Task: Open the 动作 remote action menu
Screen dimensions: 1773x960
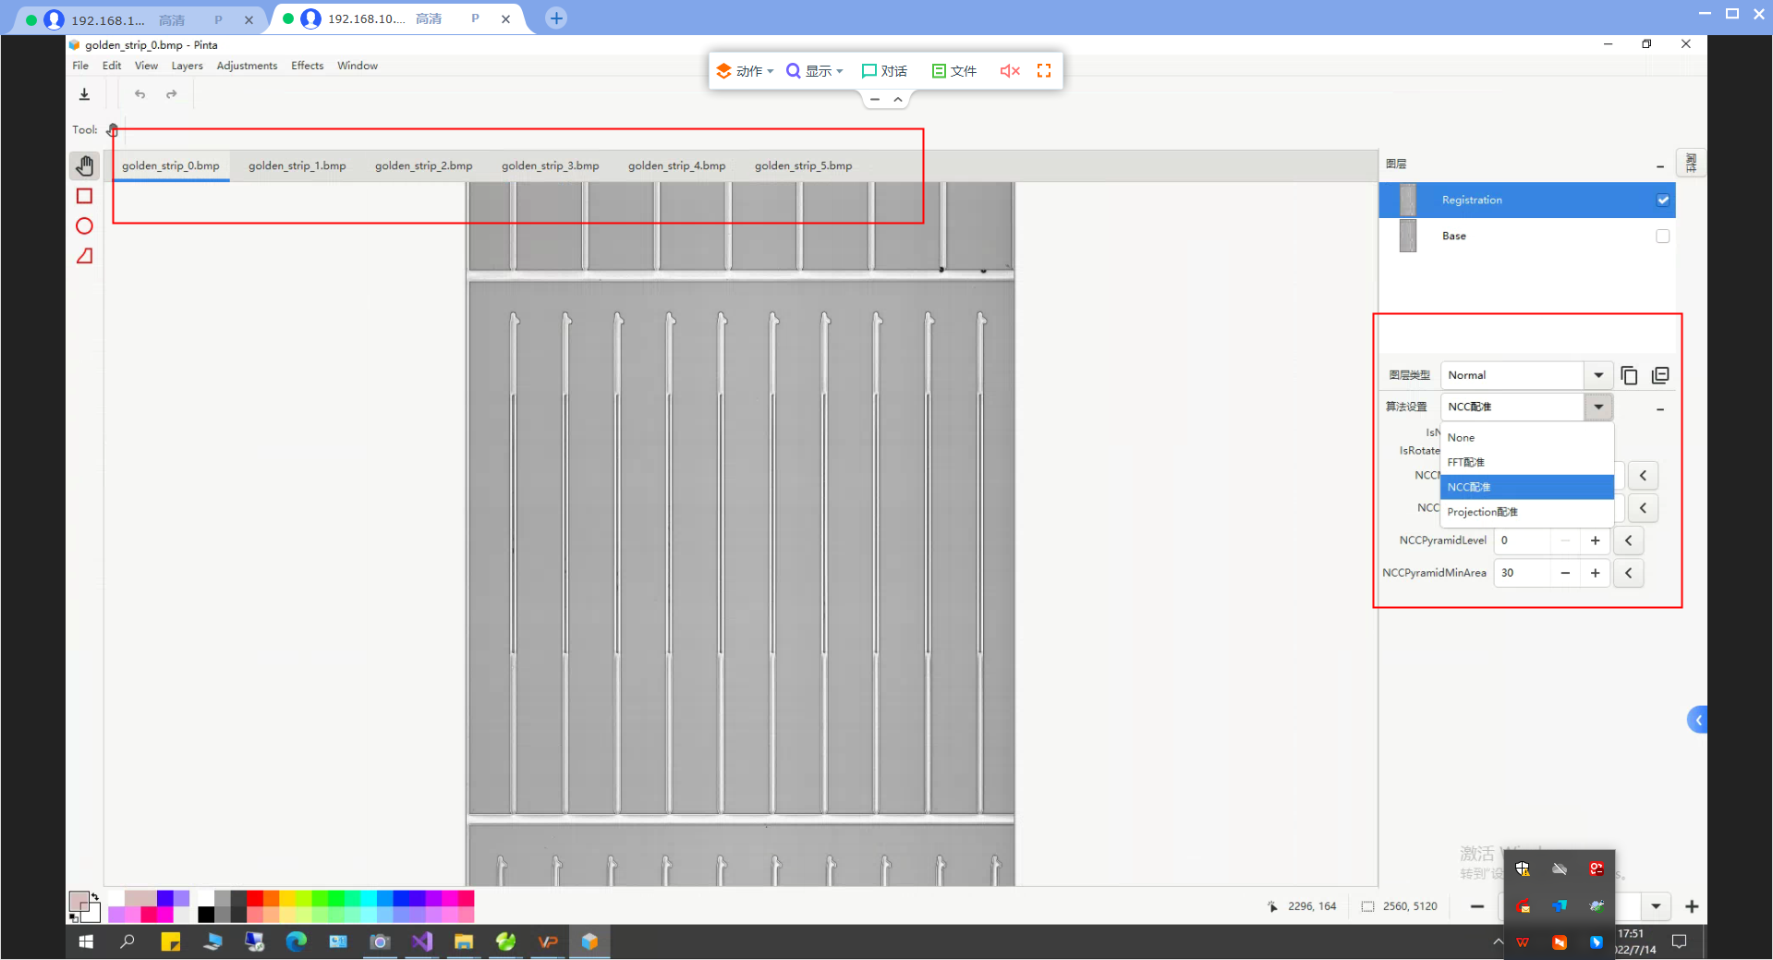Action: [x=745, y=71]
